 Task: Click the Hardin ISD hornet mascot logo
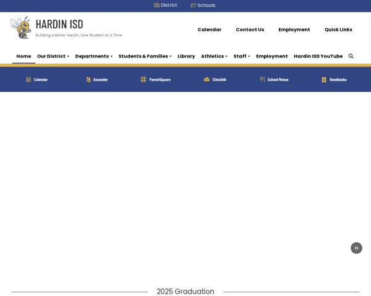point(21,27)
